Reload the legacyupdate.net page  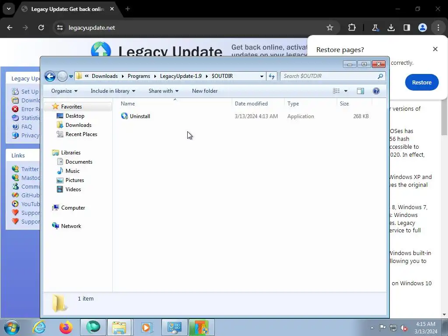(x=41, y=28)
